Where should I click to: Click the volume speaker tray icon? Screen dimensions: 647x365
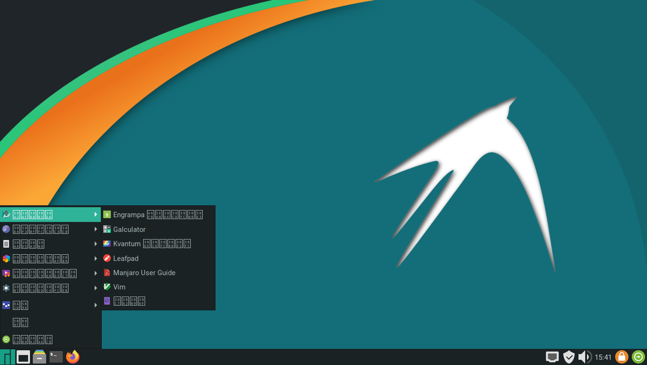point(585,357)
